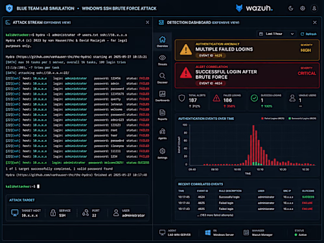Image resolution: width=324 pixels, height=243 pixels.
Task: Click red warning icon on brute force alert
Action: 186,73
